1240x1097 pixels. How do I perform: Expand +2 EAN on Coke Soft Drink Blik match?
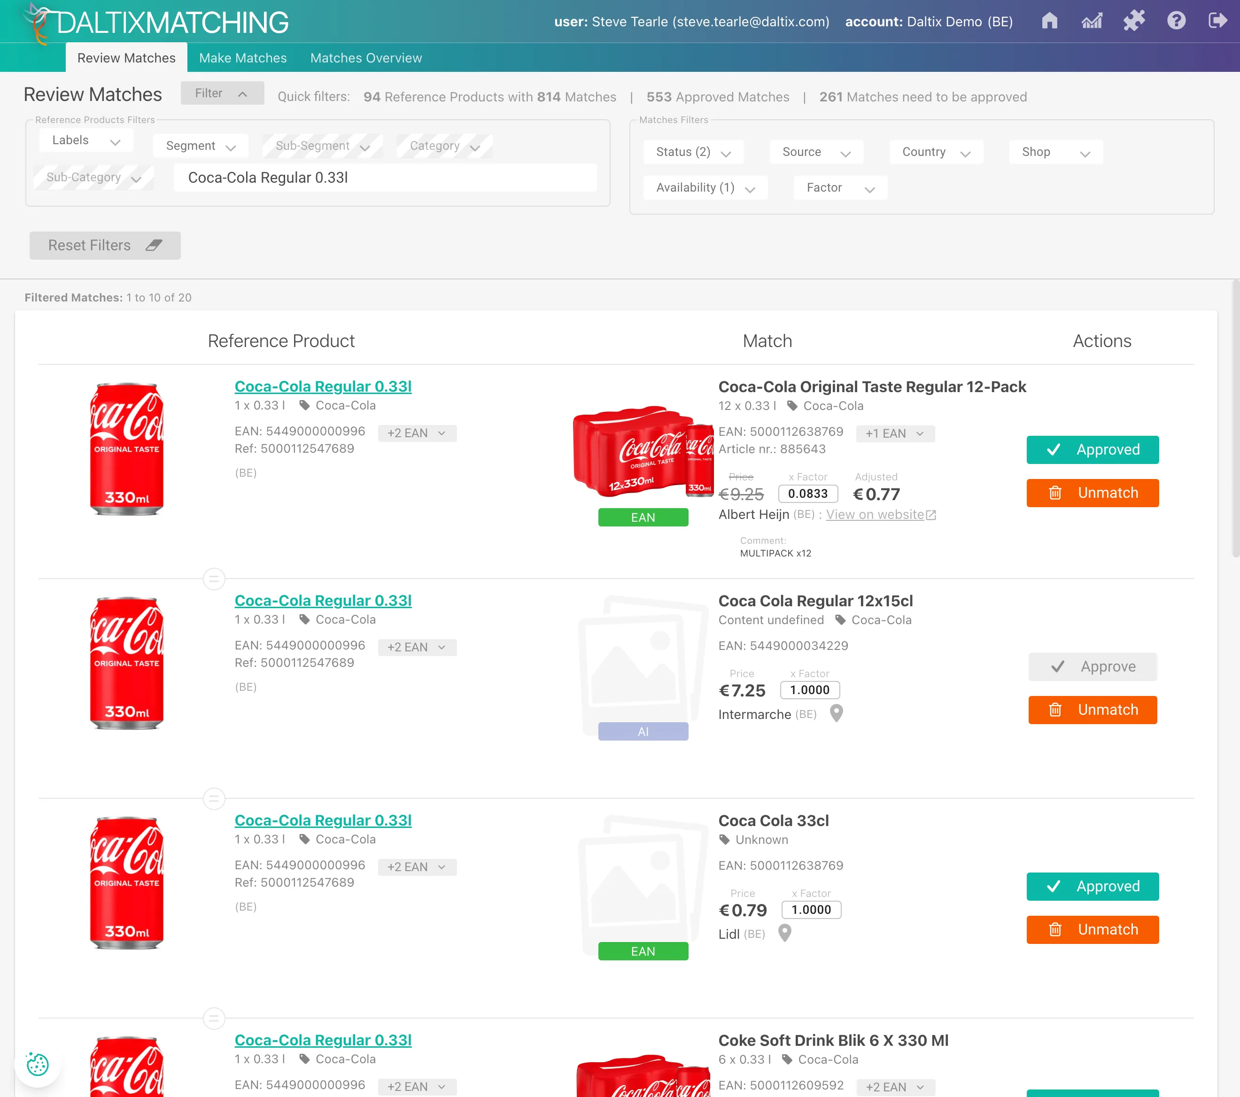(x=895, y=1087)
